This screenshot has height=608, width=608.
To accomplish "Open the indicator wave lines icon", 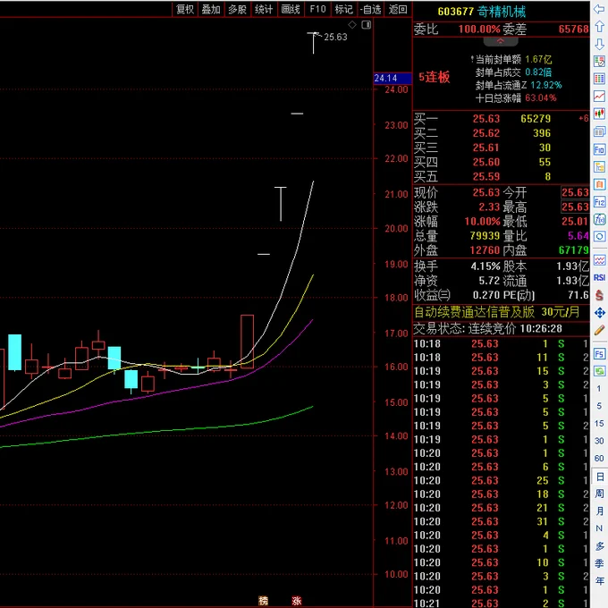I will [x=599, y=260].
